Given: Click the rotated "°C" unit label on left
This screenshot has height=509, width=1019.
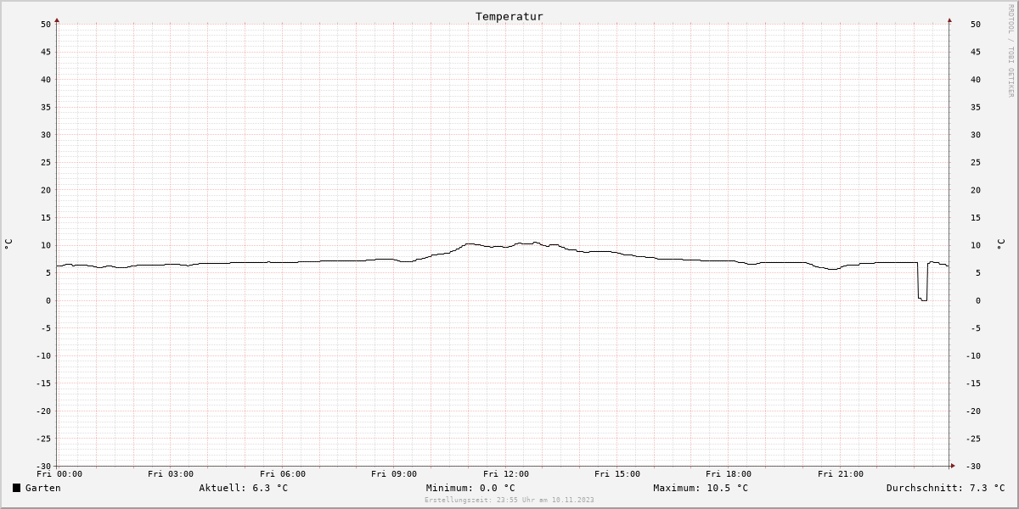Looking at the screenshot, I should coord(8,244).
